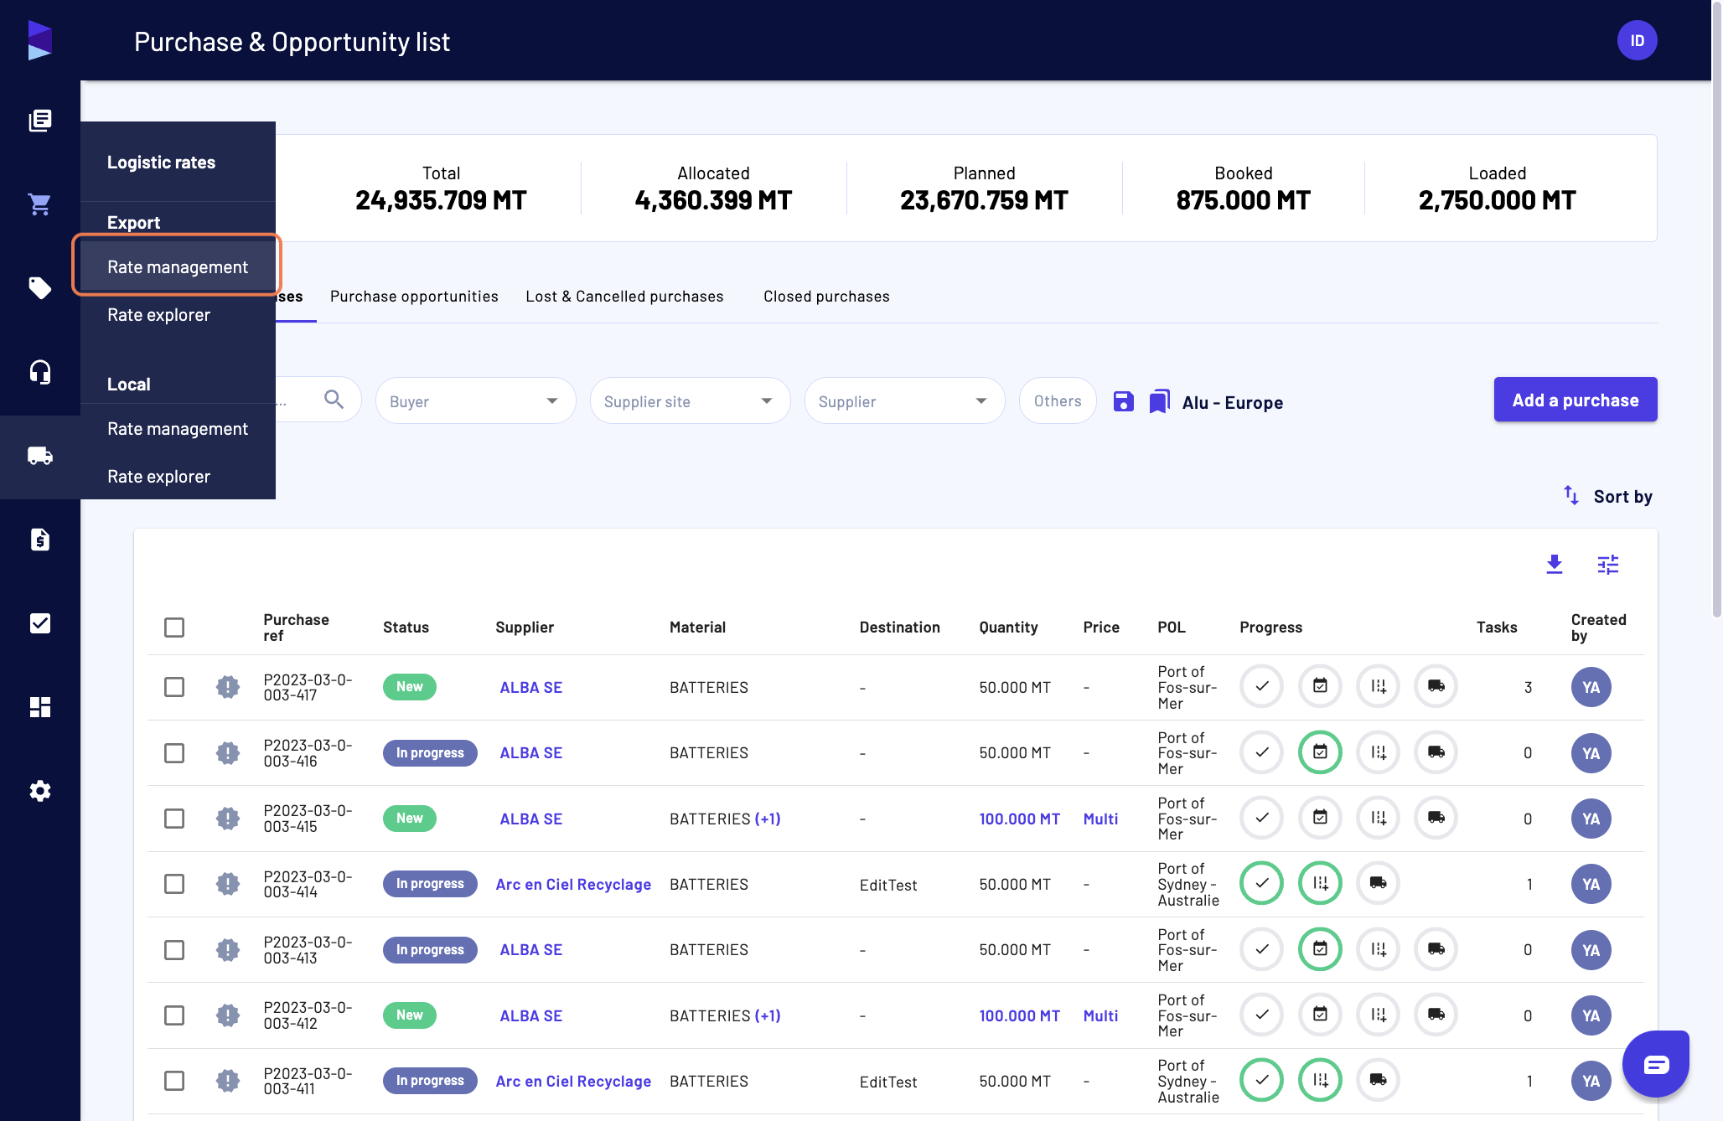
Task: Download the table with the download icon
Action: tap(1555, 565)
